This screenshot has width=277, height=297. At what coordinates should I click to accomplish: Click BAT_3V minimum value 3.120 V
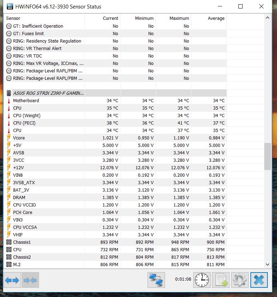pos(146,190)
